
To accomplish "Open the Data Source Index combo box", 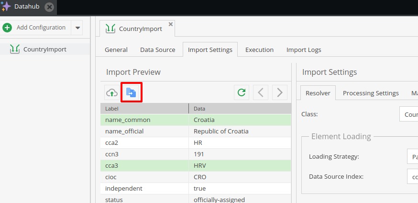I will pyautogui.click(x=412, y=176).
